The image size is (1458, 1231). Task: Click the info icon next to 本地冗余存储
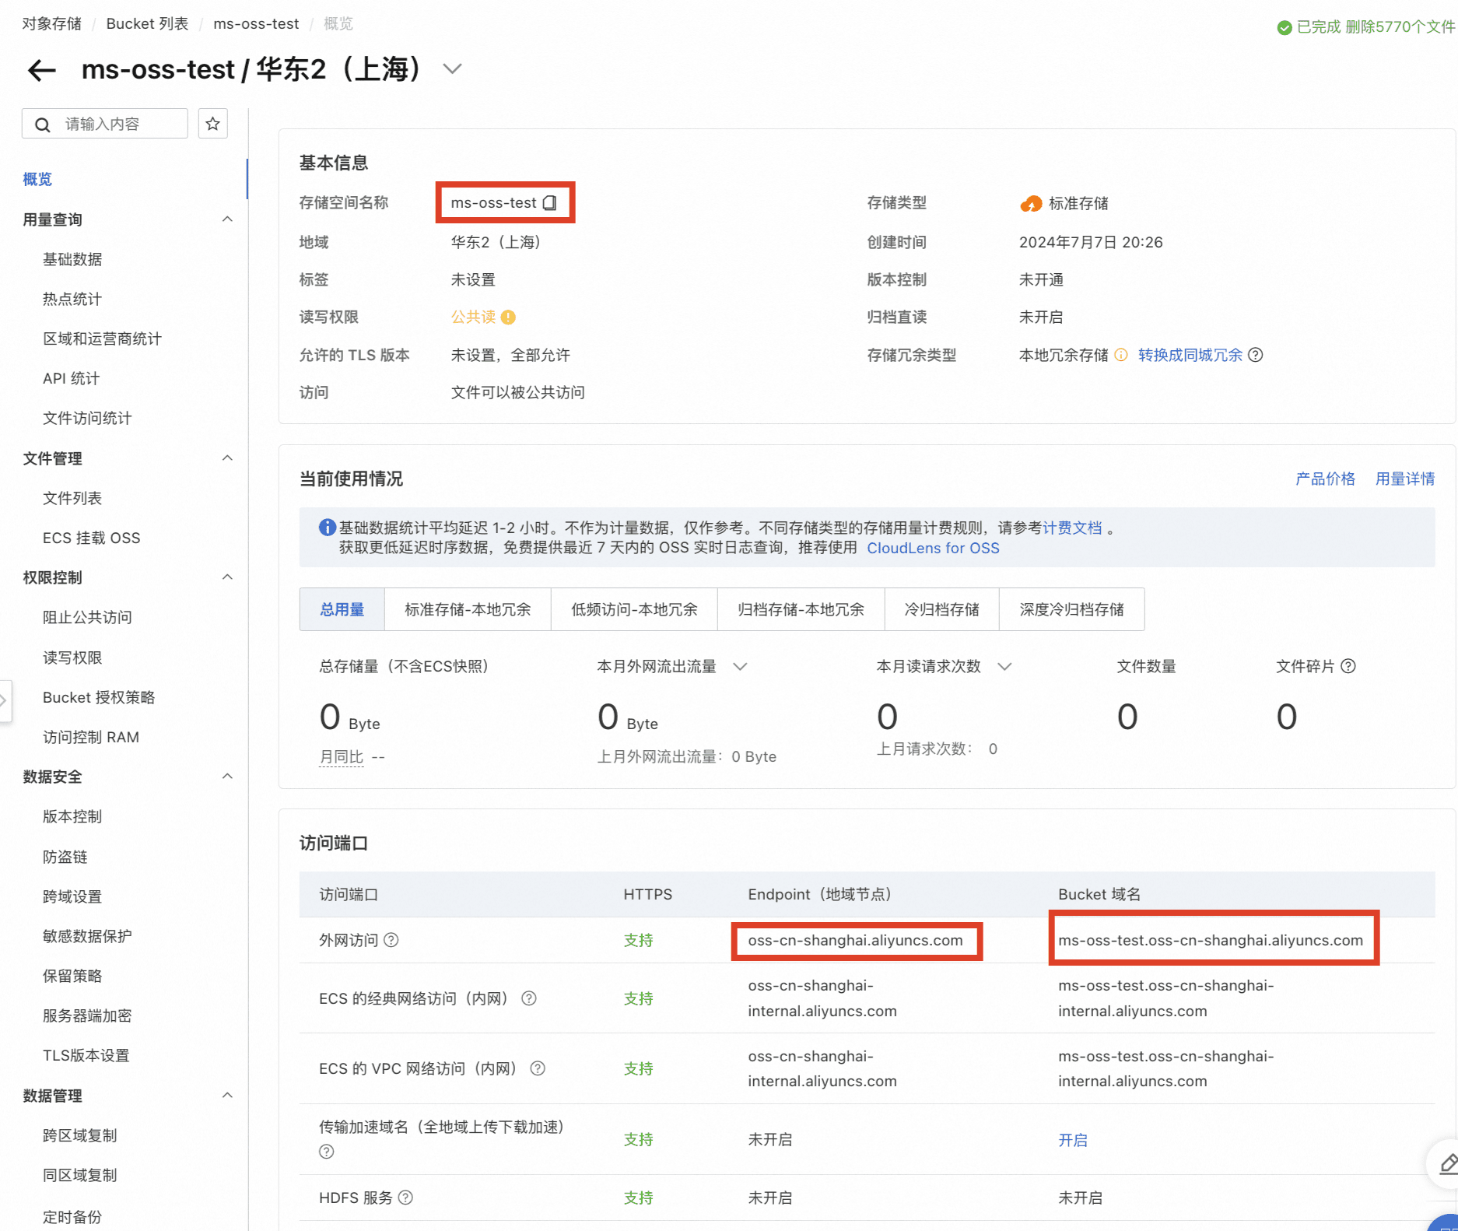coord(1121,355)
